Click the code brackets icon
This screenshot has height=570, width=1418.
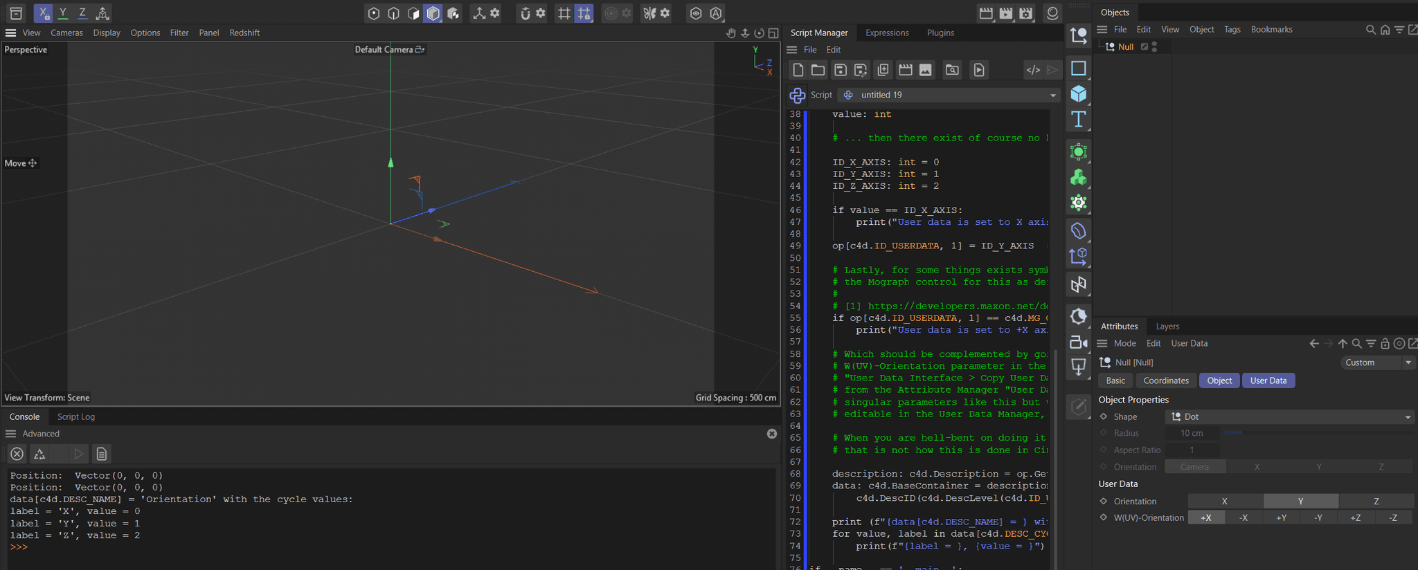coord(1033,70)
